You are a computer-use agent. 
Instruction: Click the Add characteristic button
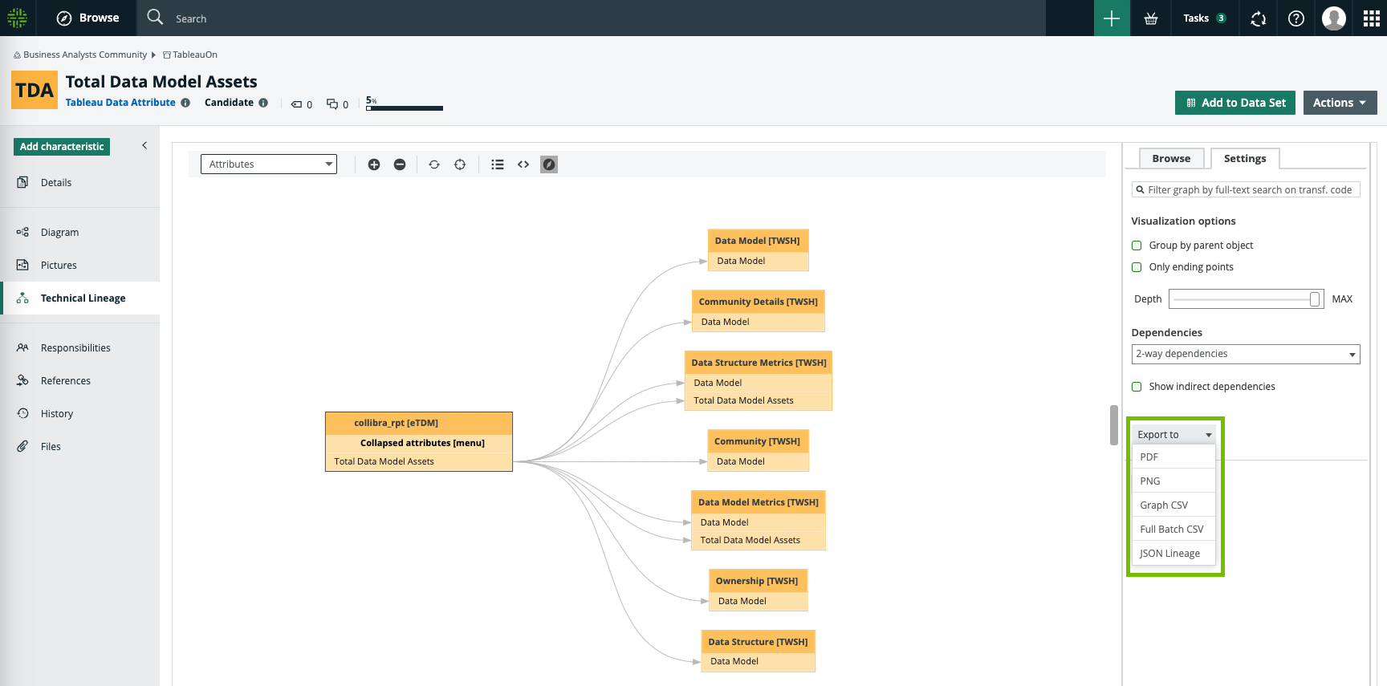click(x=62, y=147)
